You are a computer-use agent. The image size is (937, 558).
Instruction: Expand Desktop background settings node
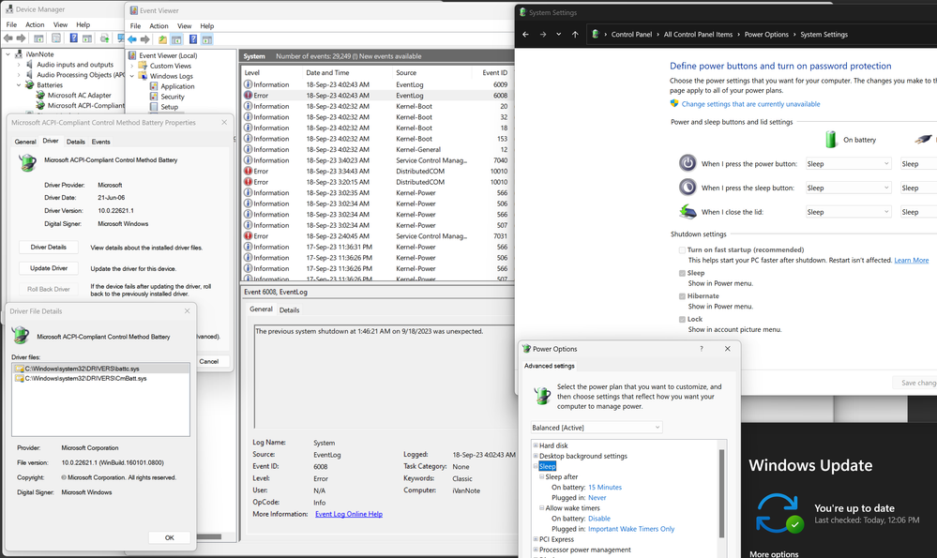536,456
